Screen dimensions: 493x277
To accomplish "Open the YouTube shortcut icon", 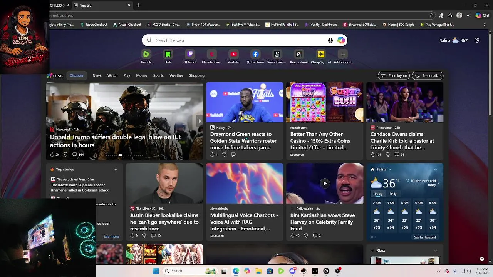I will (233, 54).
